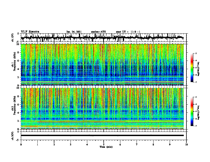This screenshot has height=162, width=210.
Task: Click time axis tick label '2'
Action: [x=54, y=145]
